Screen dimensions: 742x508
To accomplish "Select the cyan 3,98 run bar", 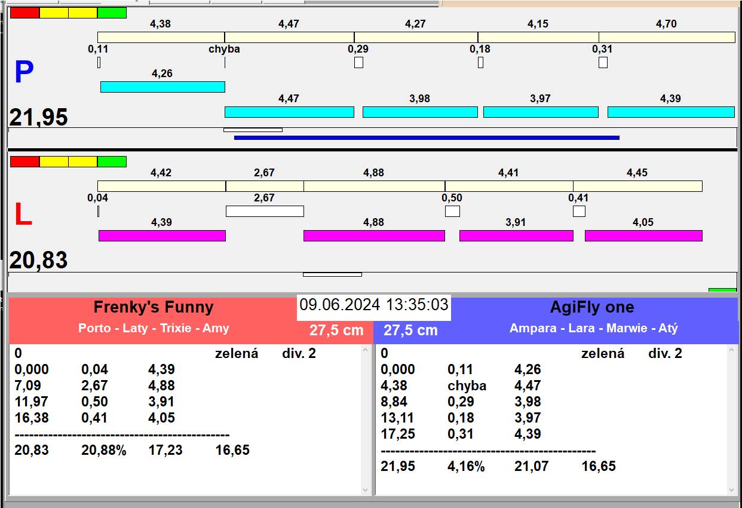I will (x=420, y=112).
